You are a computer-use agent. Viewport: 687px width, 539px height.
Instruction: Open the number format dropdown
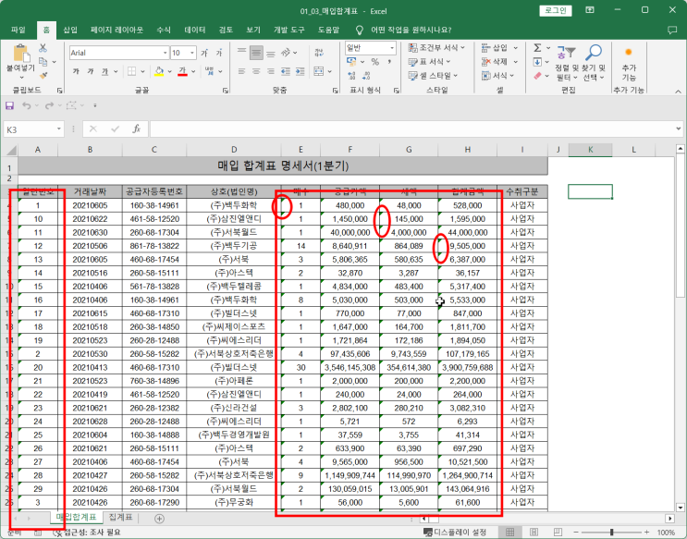tap(392, 48)
